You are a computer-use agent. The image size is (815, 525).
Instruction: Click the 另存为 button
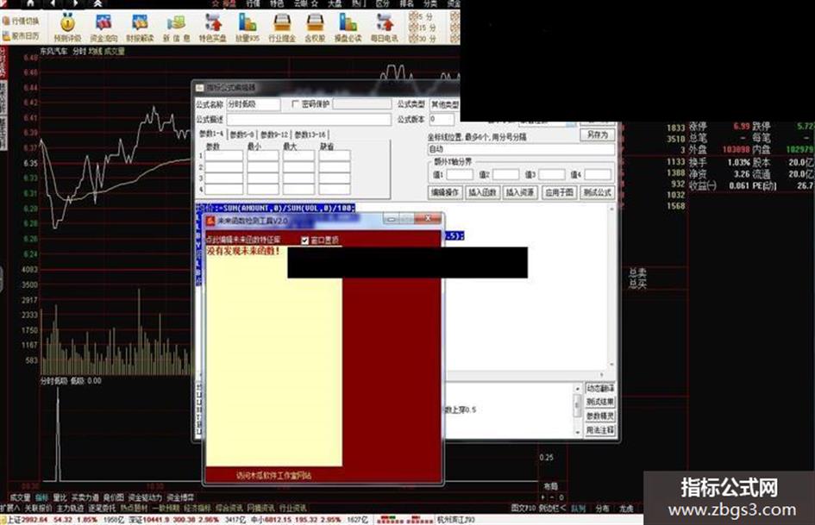pyautogui.click(x=597, y=134)
